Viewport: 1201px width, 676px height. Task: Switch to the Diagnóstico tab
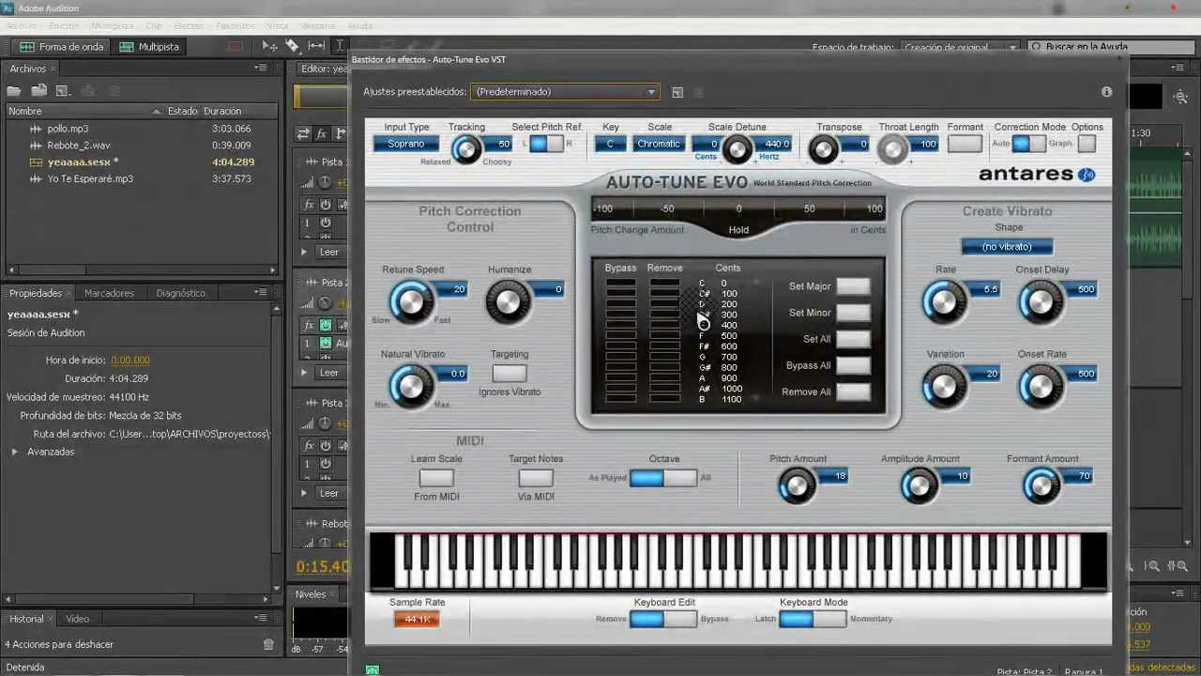[180, 293]
